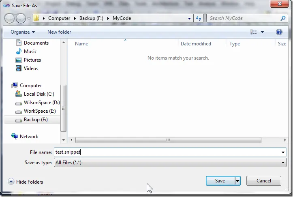Image resolution: width=293 pixels, height=197 pixels.
Task: Sort by the Size column header
Action: point(282,44)
